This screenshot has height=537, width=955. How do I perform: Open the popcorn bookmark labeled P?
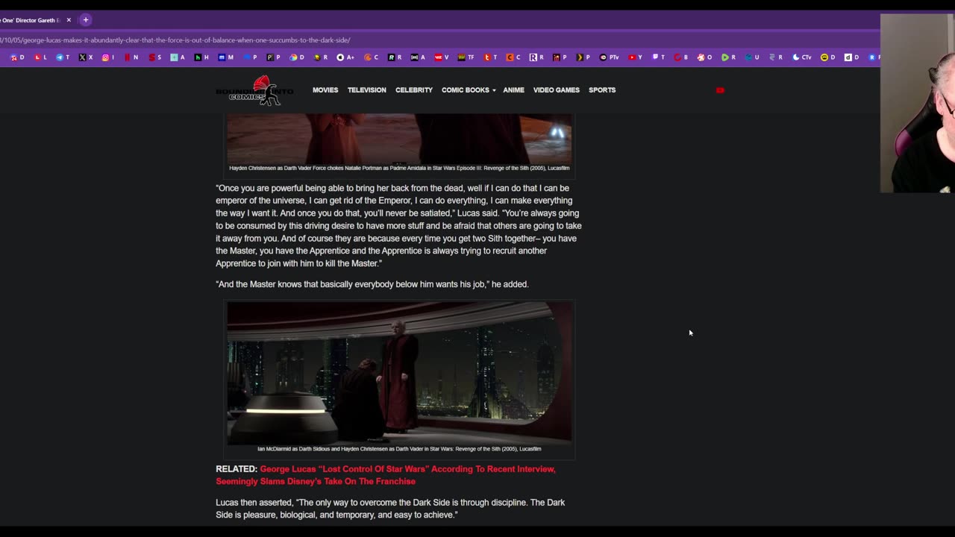click(560, 57)
